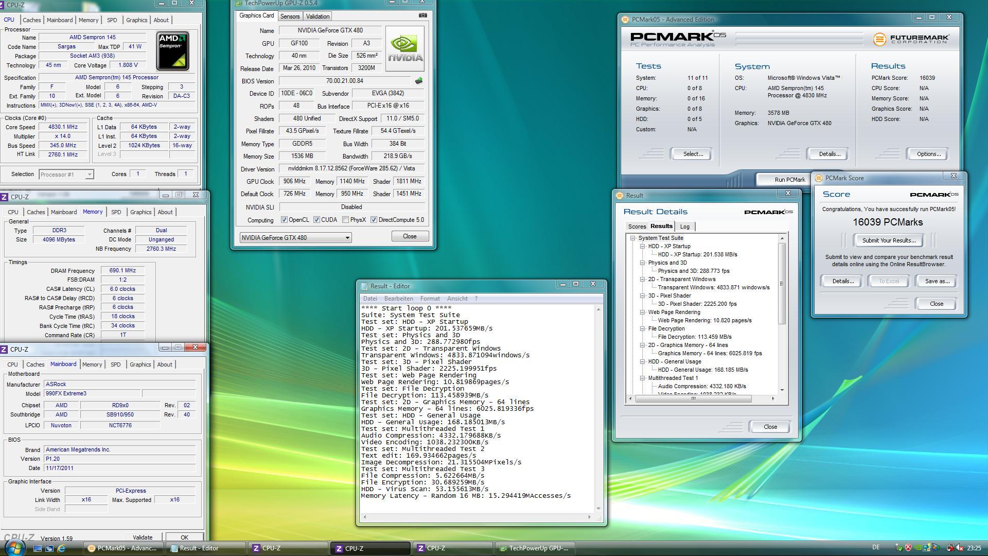
Task: Collapse the 3D - Pixel Shader node
Action: click(643, 296)
